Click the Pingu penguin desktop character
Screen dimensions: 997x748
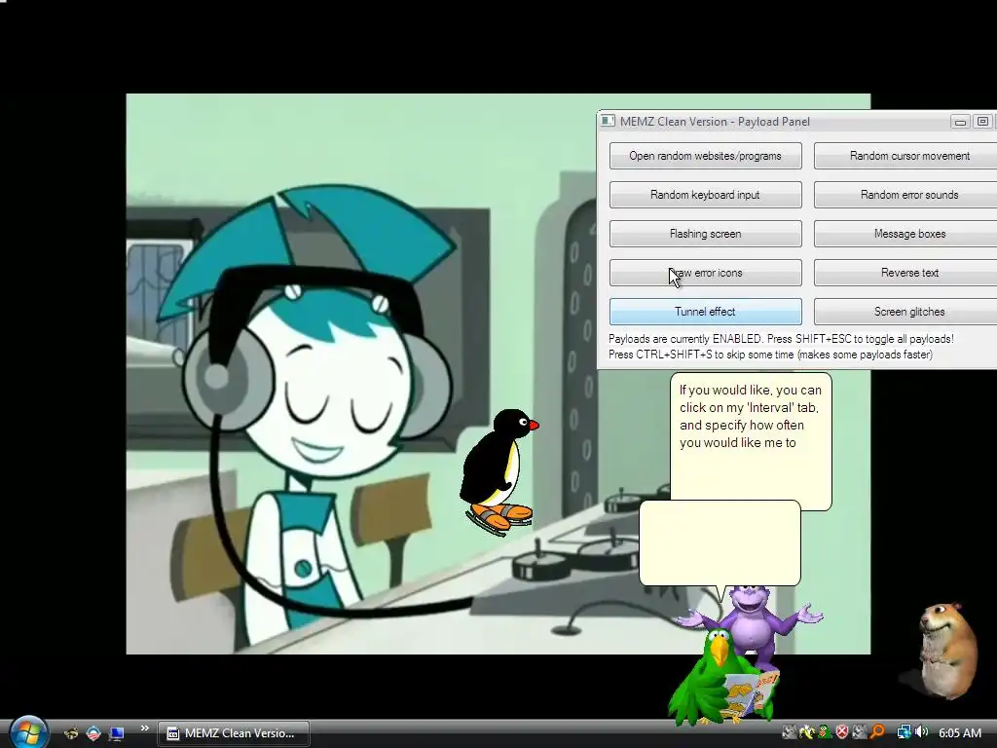click(498, 470)
